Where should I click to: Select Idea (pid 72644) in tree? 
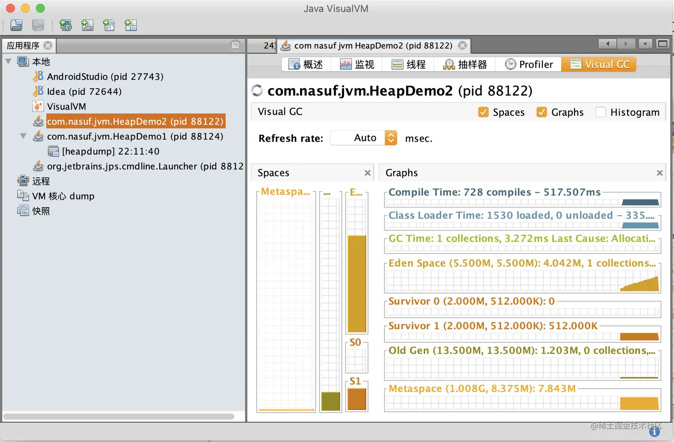click(84, 91)
